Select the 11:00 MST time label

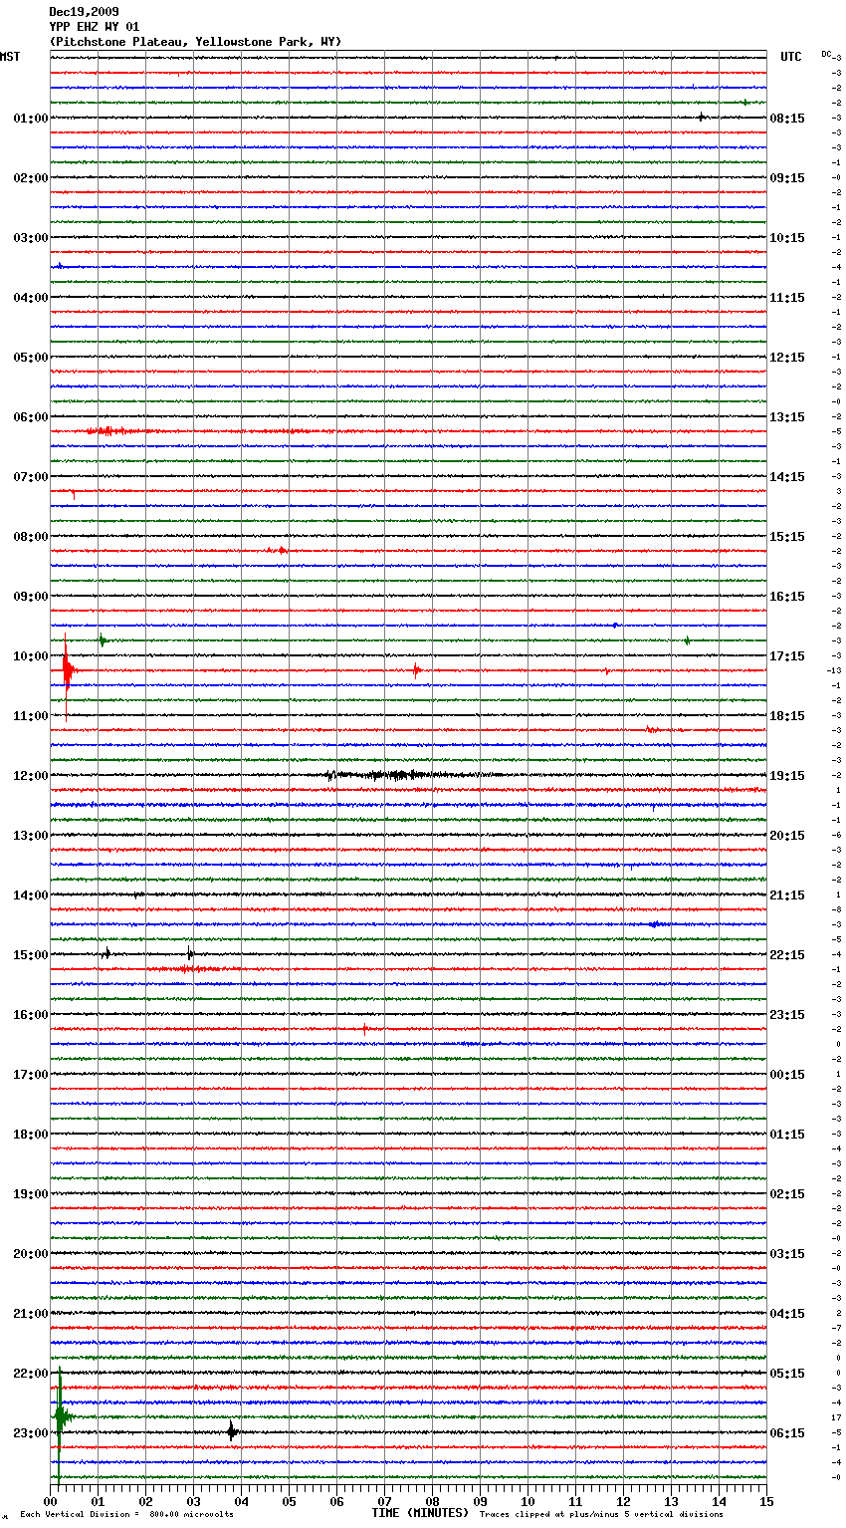(x=31, y=716)
